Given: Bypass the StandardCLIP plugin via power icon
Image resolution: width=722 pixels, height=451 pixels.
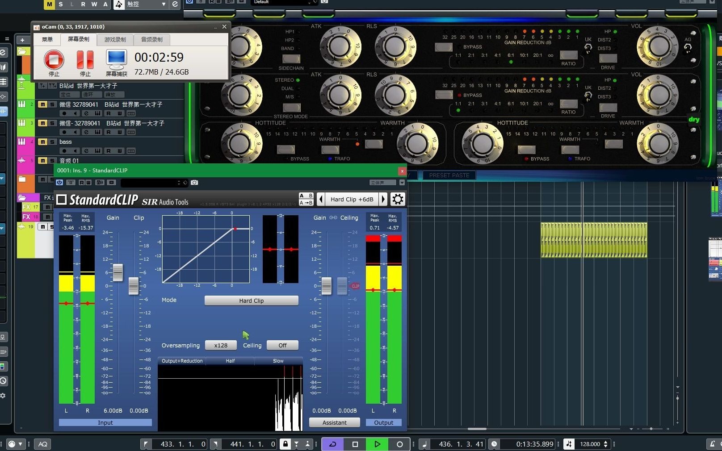Looking at the screenshot, I should click(59, 182).
